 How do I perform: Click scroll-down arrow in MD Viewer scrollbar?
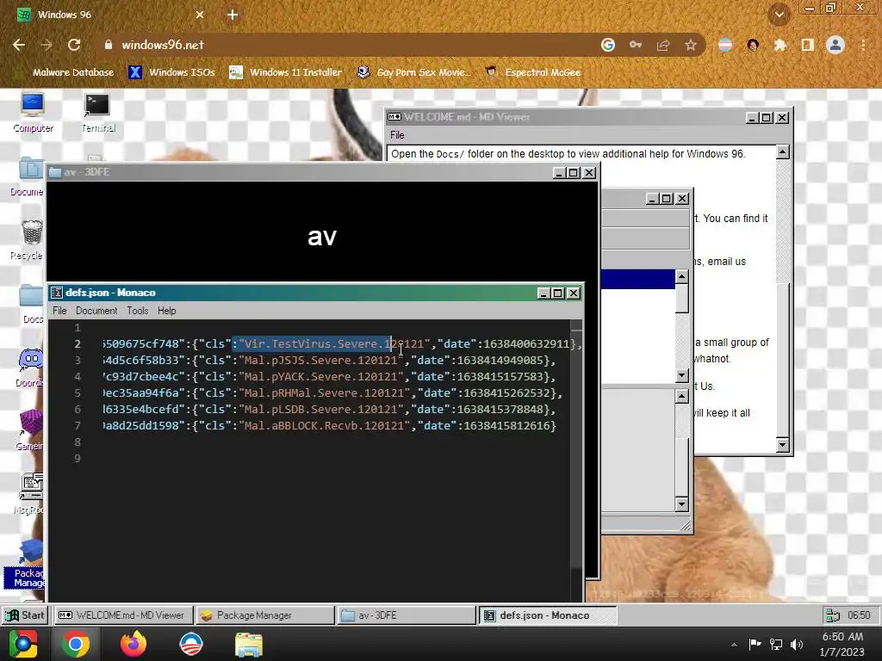tap(782, 445)
